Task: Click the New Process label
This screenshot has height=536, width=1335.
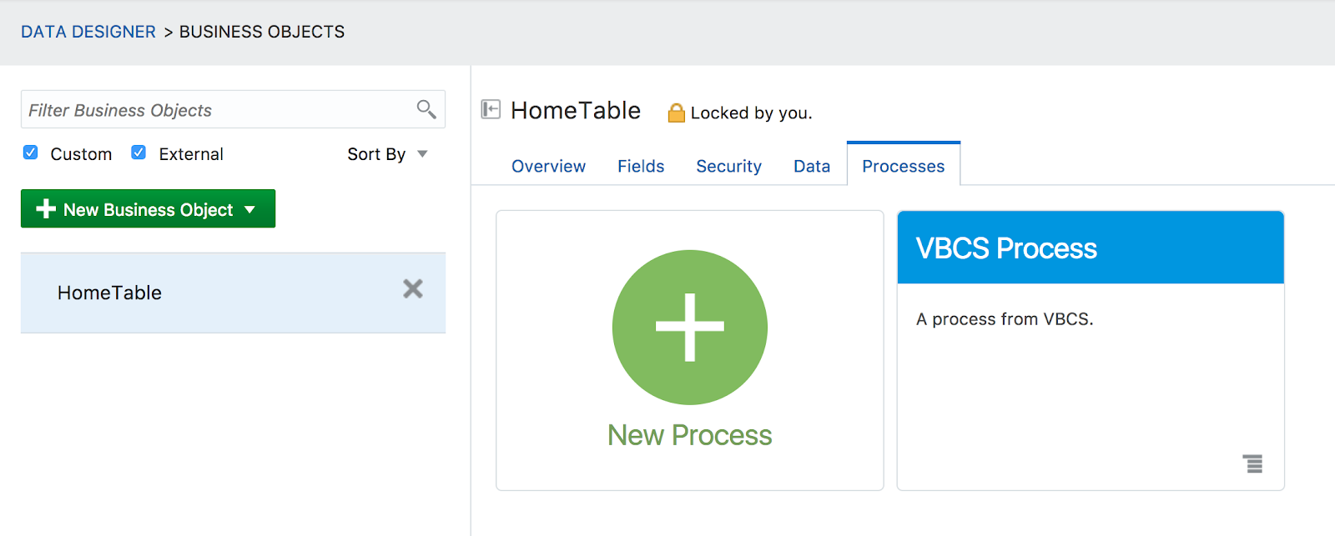Action: click(690, 435)
